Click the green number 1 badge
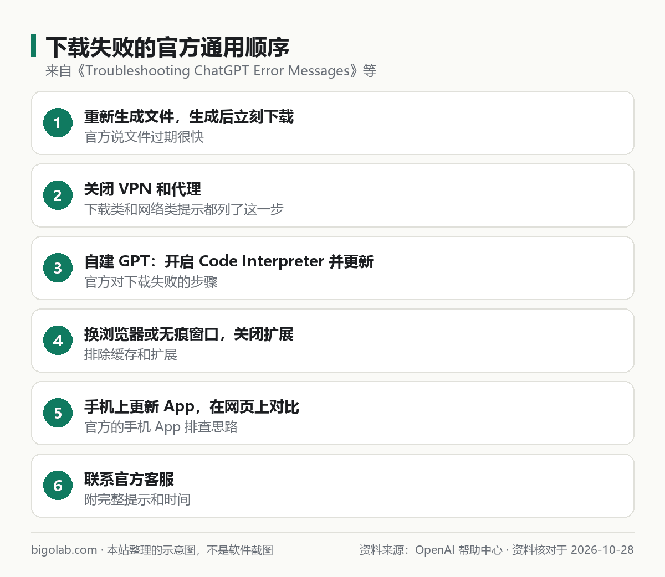The height and width of the screenshot is (577, 665). tap(58, 123)
